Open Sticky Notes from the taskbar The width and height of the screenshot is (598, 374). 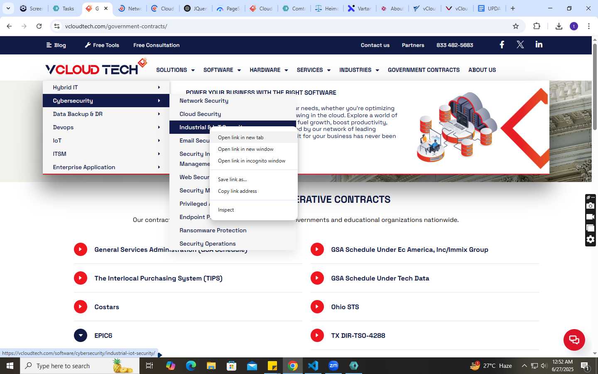[x=272, y=366]
